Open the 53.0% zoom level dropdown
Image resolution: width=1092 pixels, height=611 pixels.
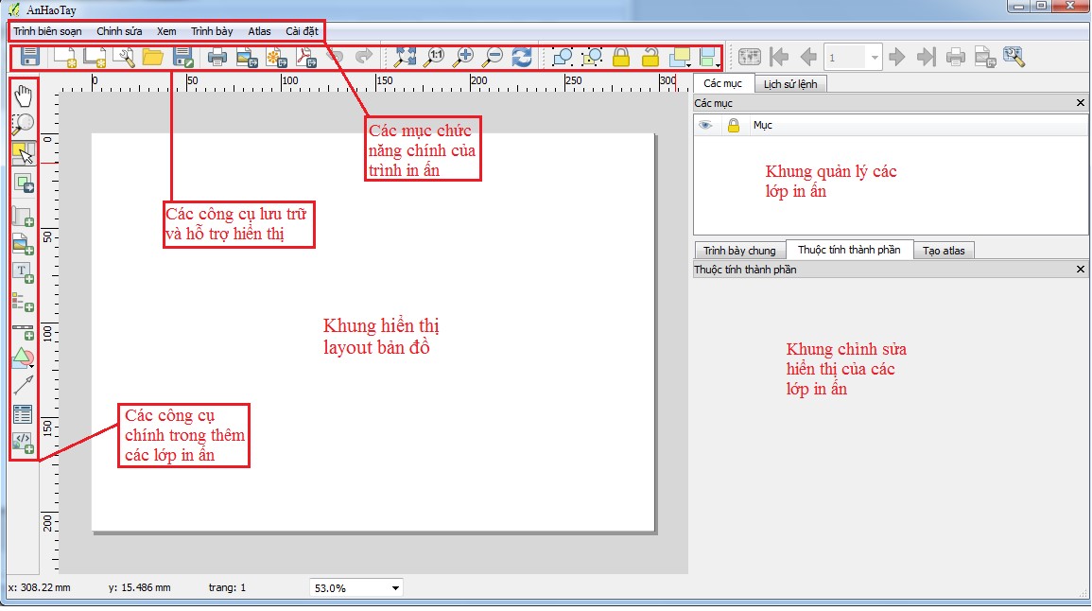356,588
